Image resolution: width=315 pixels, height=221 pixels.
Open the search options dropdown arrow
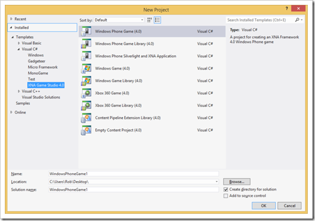(302, 20)
